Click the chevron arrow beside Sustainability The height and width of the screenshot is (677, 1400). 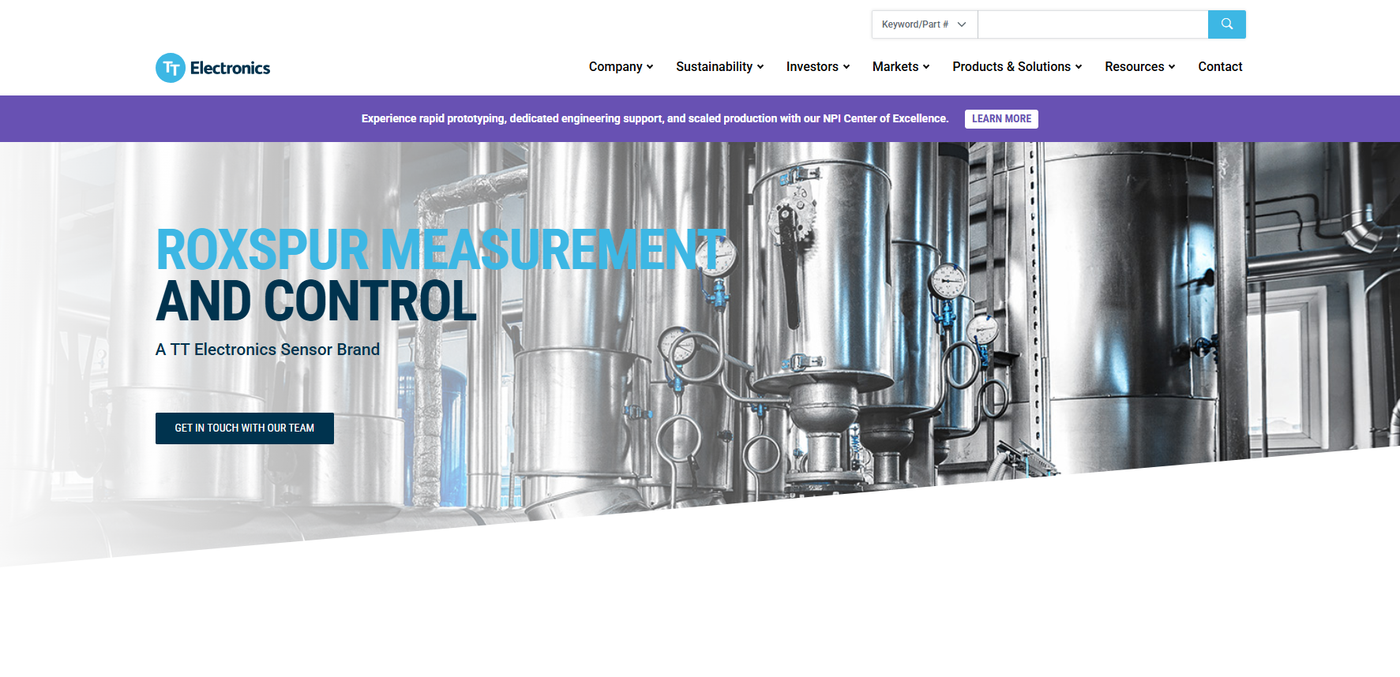click(760, 67)
